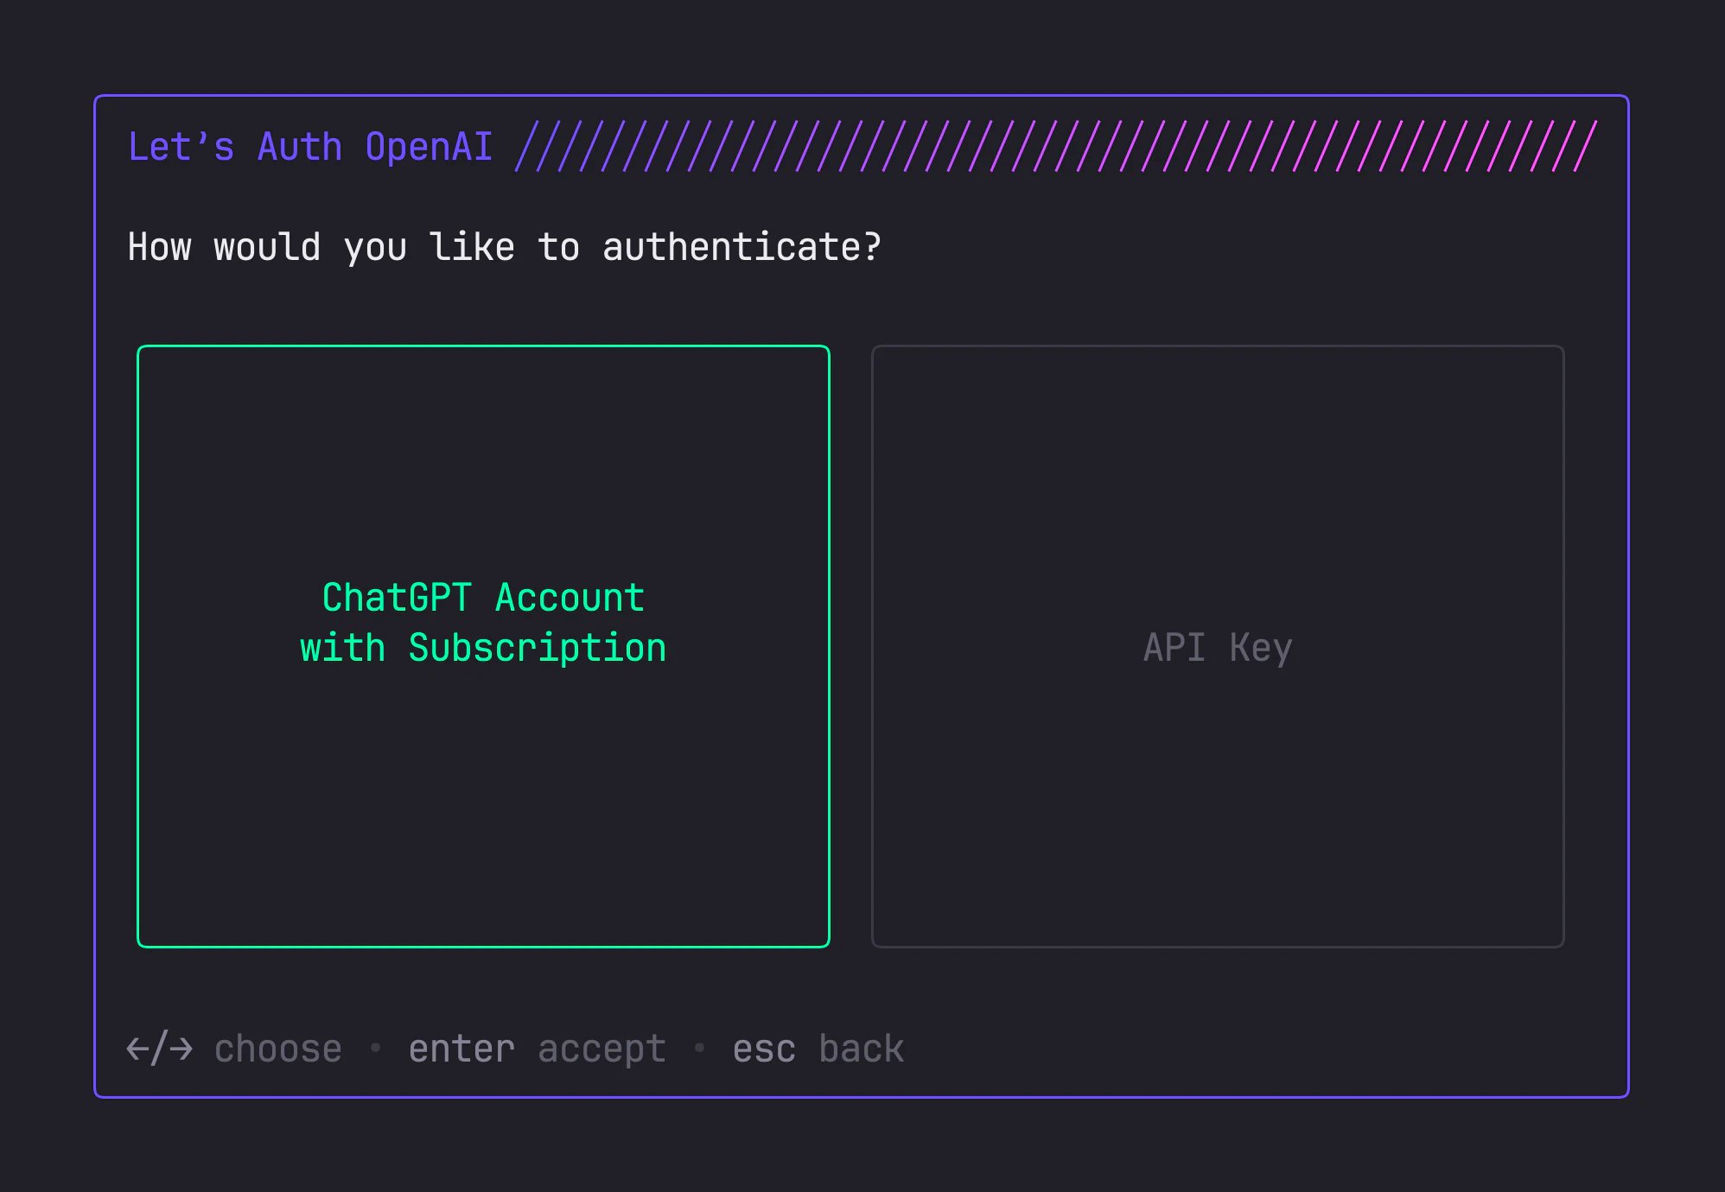Select the ChatGPT Account with Subscription option
The height and width of the screenshot is (1192, 1725).
pyautogui.click(x=483, y=646)
